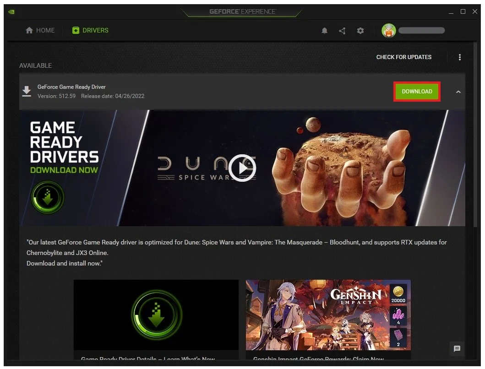485x369 pixels.
Task: Go to the Home tab
Action: [40, 30]
